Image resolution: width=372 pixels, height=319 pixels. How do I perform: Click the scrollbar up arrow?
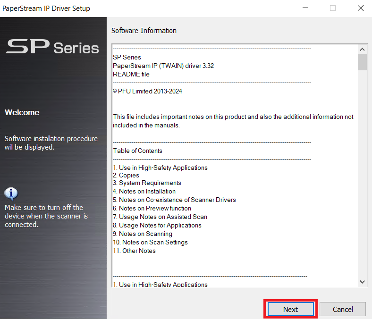(362, 49)
